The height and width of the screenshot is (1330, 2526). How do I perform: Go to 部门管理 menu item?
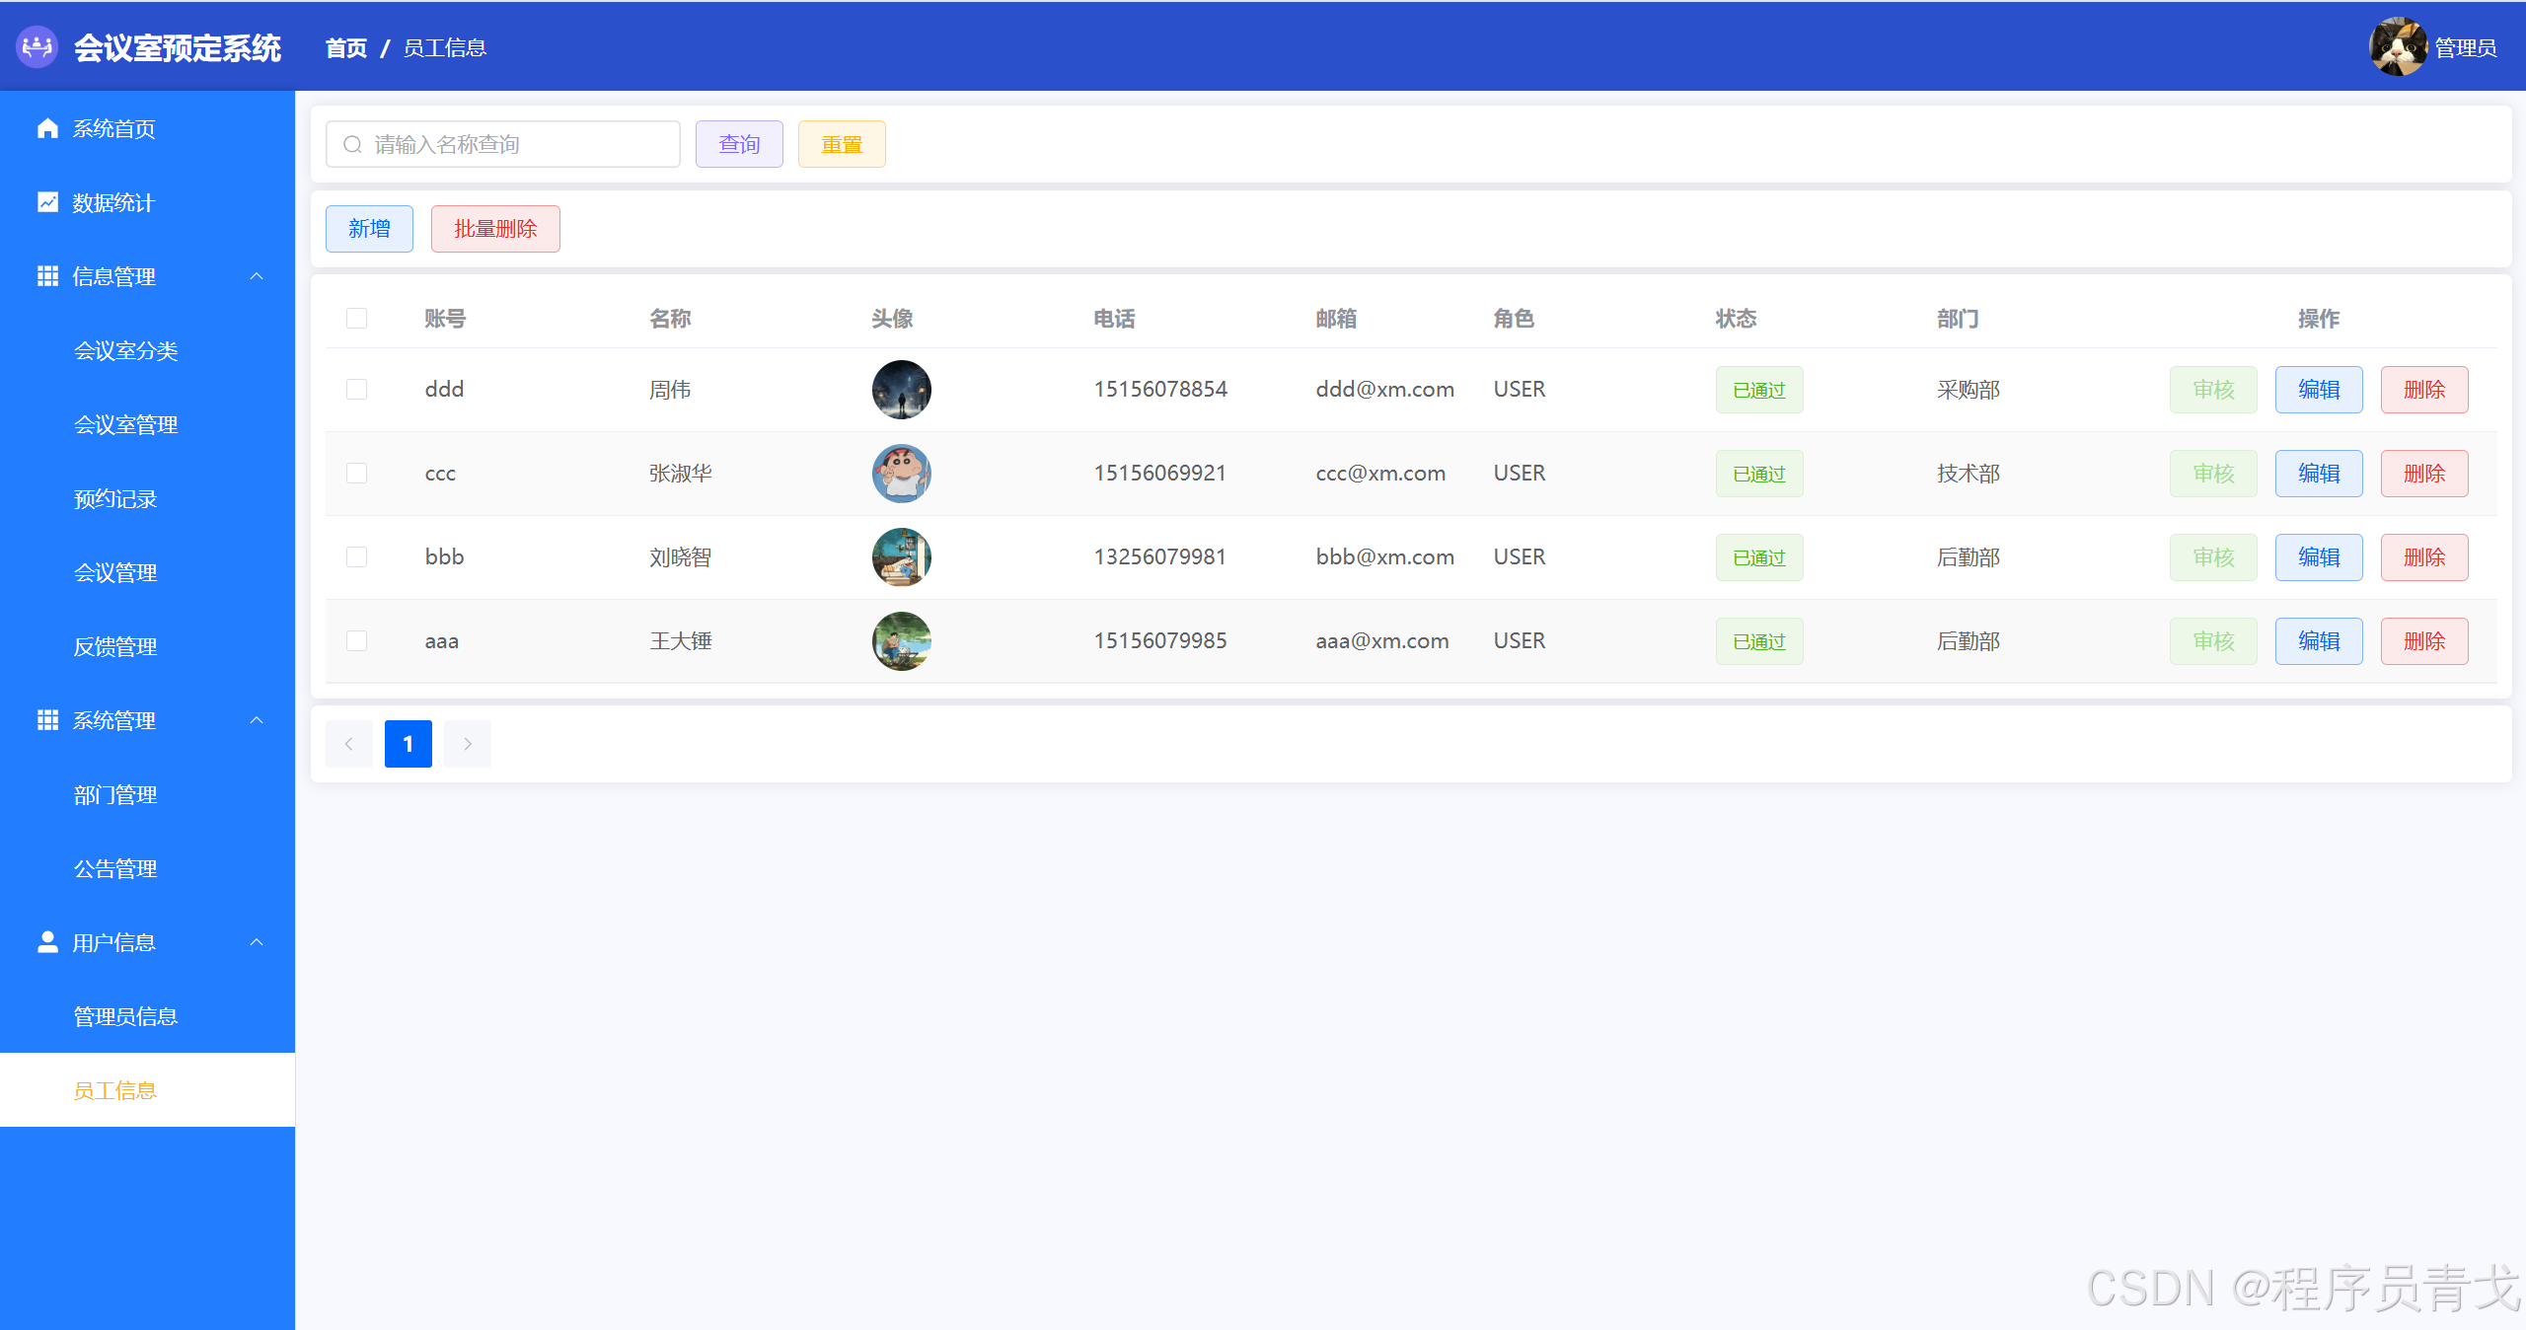115,795
